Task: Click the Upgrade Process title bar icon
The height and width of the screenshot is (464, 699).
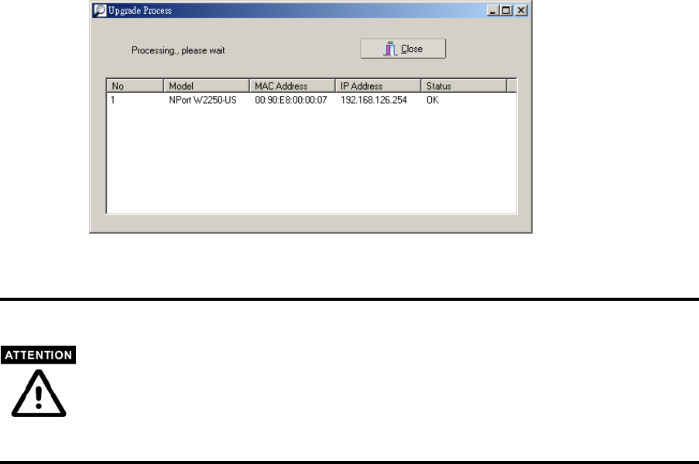Action: click(101, 10)
